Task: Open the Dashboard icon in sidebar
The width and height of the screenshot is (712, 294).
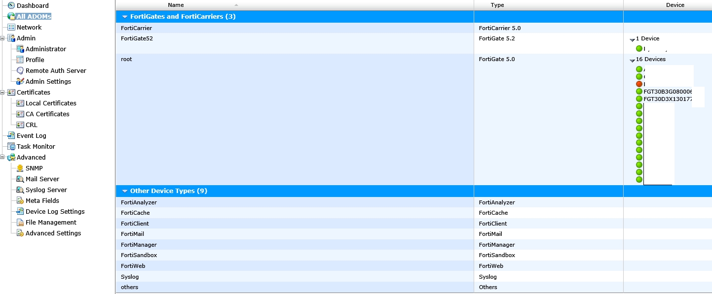Action: tap(11, 5)
